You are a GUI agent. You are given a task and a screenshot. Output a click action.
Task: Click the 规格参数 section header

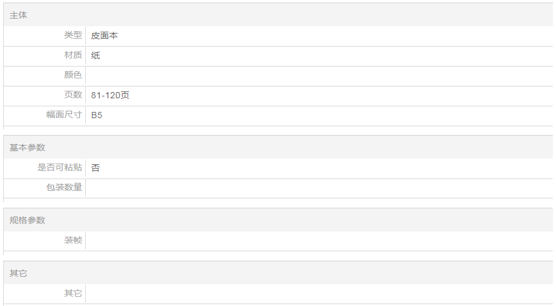click(27, 220)
